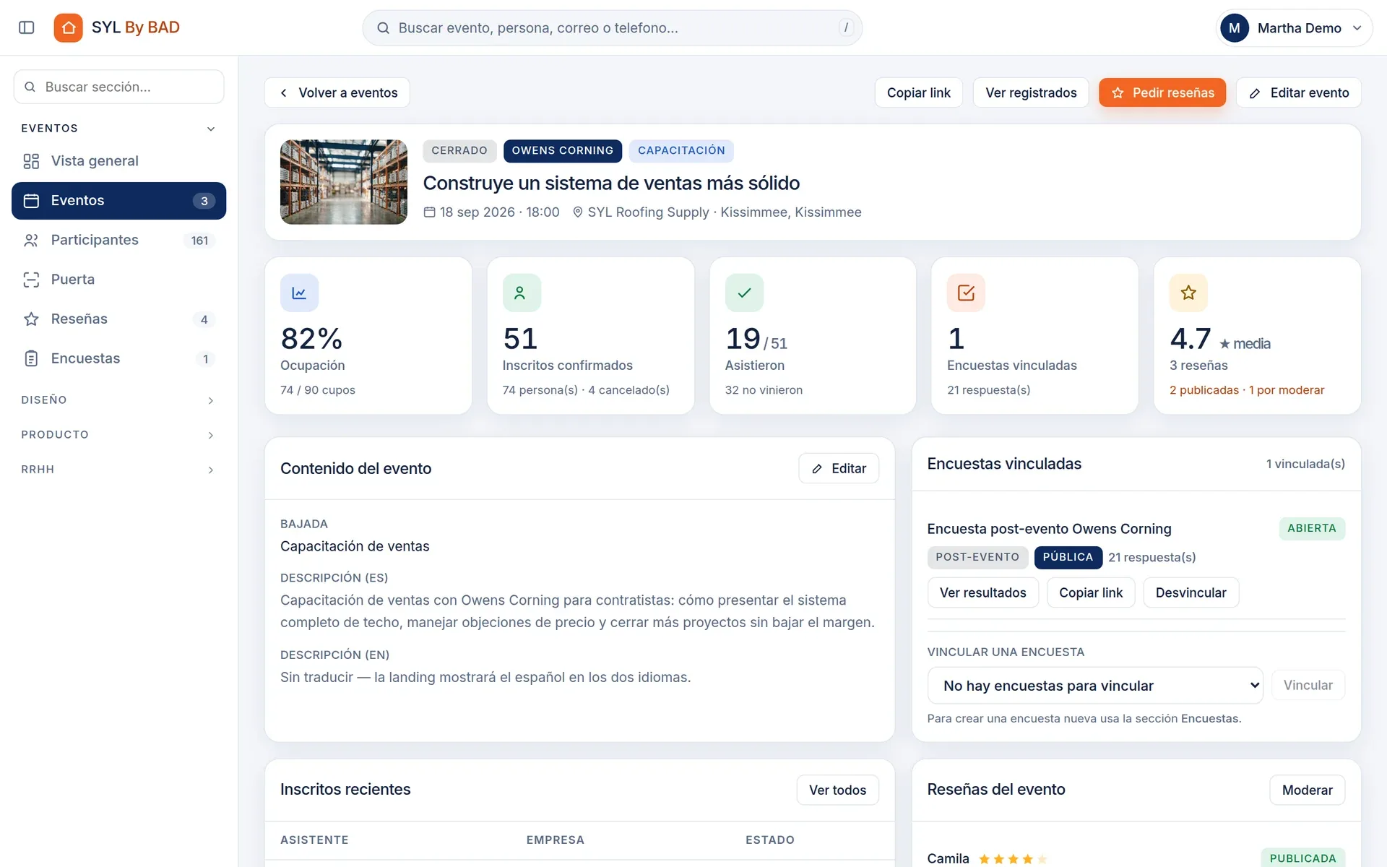Image resolution: width=1387 pixels, height=867 pixels.
Task: Click the Encuestas clipboard icon in sidebar
Action: pos(31,358)
